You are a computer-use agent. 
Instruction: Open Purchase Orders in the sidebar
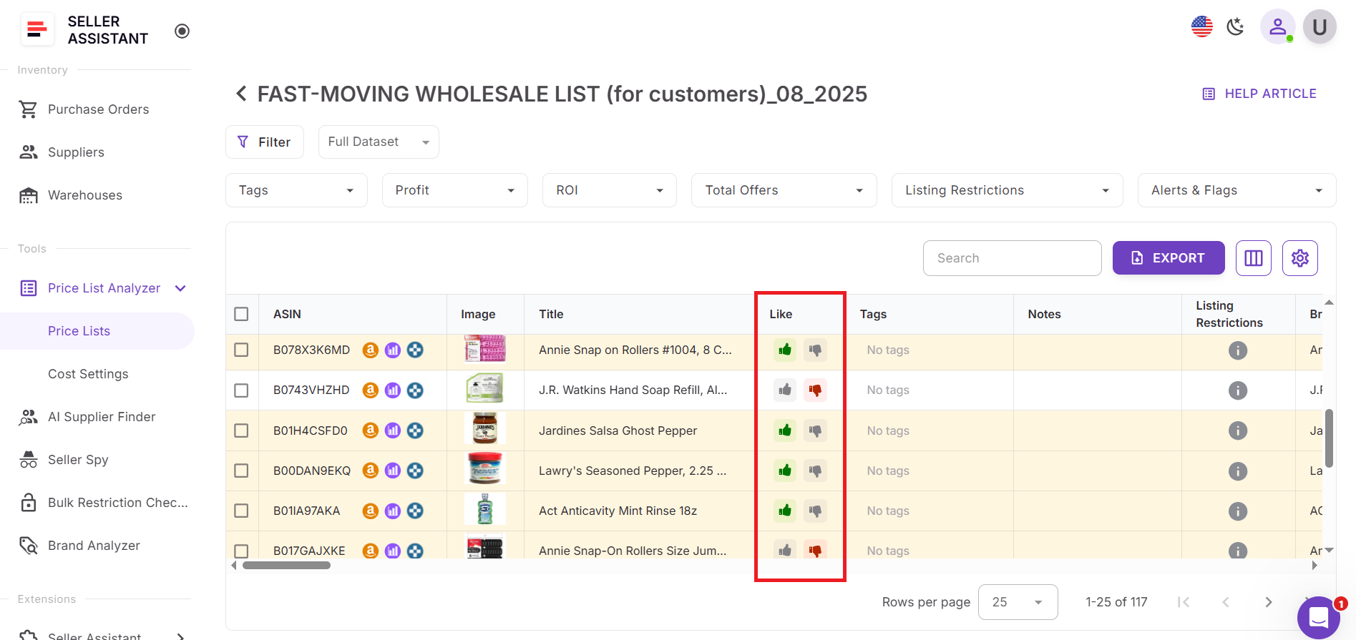[98, 109]
